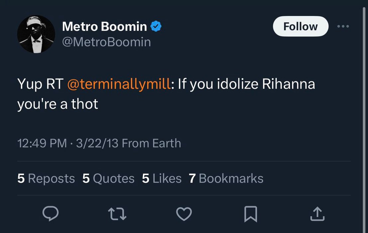Image resolution: width=368 pixels, height=233 pixels.
Task: Open the three-dot more options menu
Action: [x=343, y=26]
